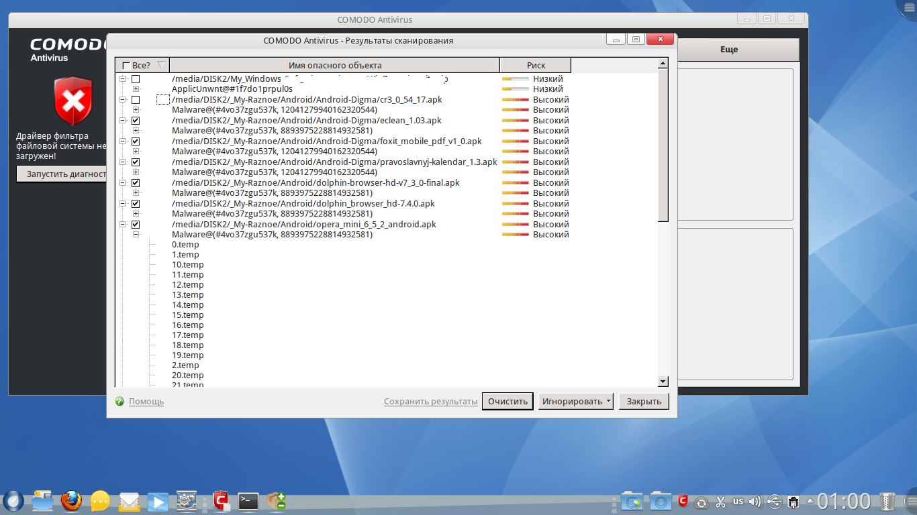Sort by Имя опасного объекта column header

(x=335, y=65)
